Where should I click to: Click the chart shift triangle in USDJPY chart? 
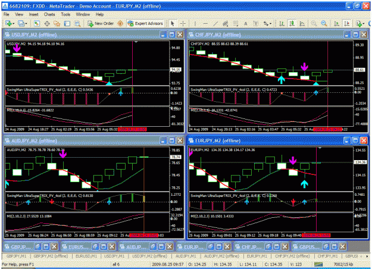pos(136,42)
